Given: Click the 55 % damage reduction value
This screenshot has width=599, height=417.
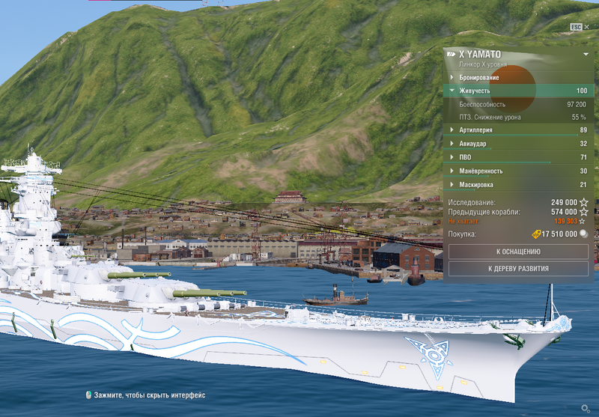Looking at the screenshot, I should [x=579, y=118].
